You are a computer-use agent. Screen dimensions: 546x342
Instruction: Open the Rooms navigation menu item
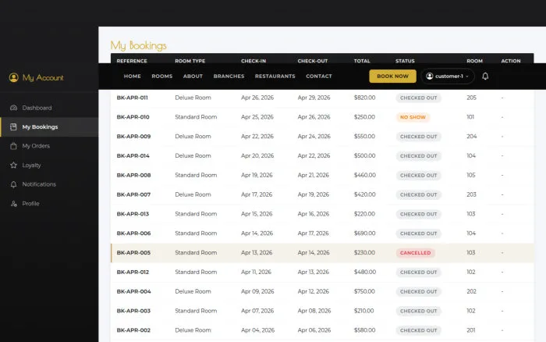(x=162, y=76)
